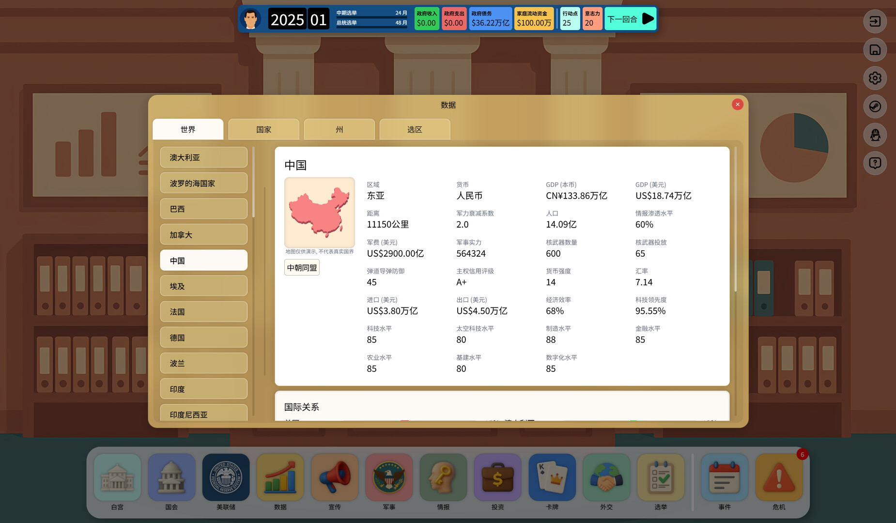Switch to the 选区 tab
Viewport: 896px width, 523px height.
tap(415, 129)
